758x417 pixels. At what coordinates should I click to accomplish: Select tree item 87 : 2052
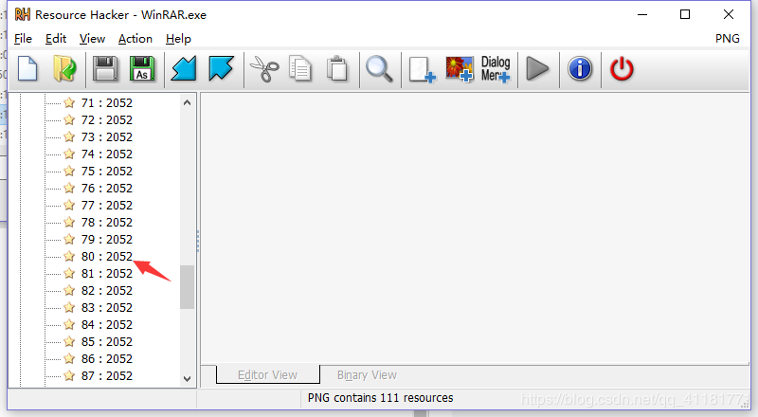(x=107, y=376)
